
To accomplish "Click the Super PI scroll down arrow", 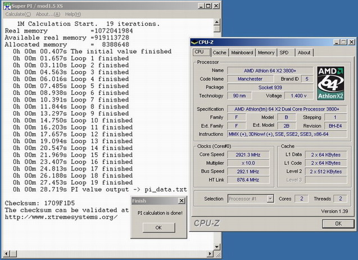I will point(217,247).
